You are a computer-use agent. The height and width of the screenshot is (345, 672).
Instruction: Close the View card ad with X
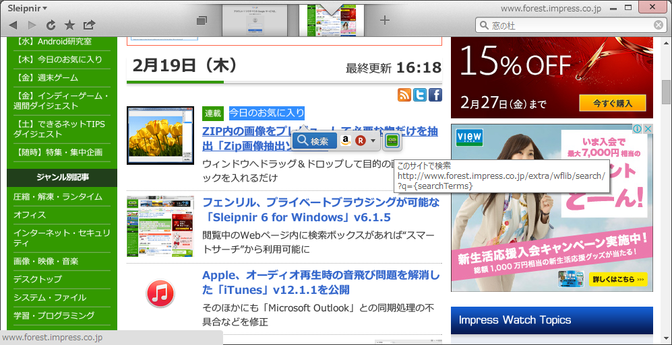click(648, 128)
